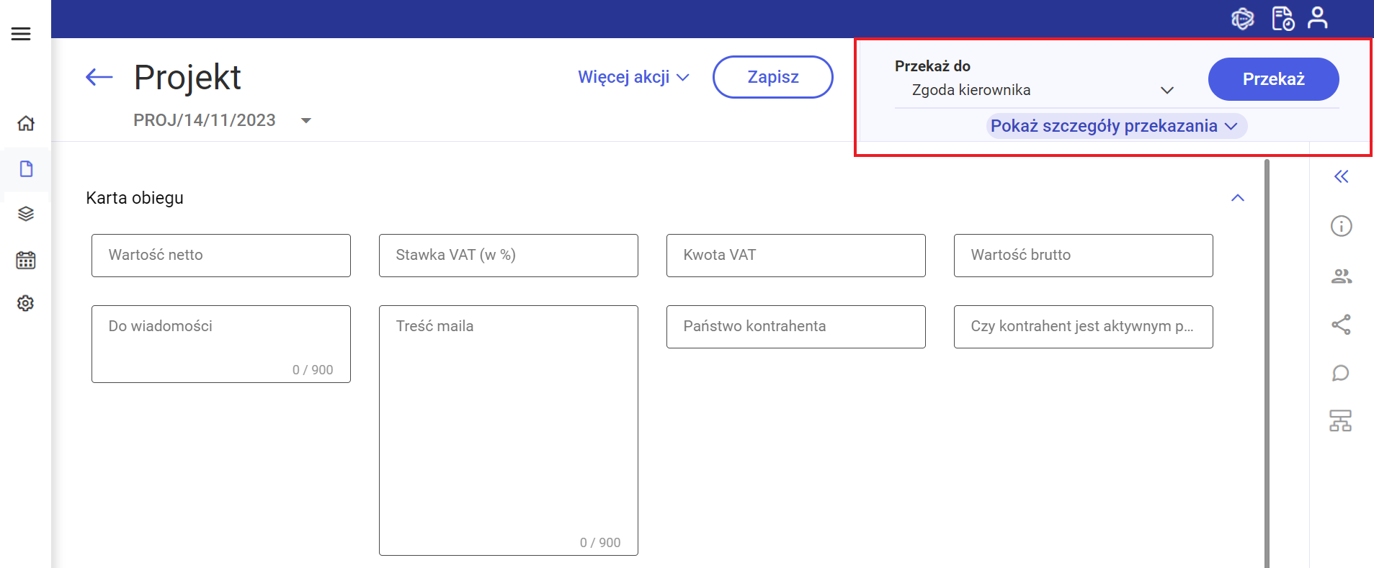This screenshot has width=1374, height=568.
Task: Collapse the Karta obiegu section
Action: coord(1238,198)
